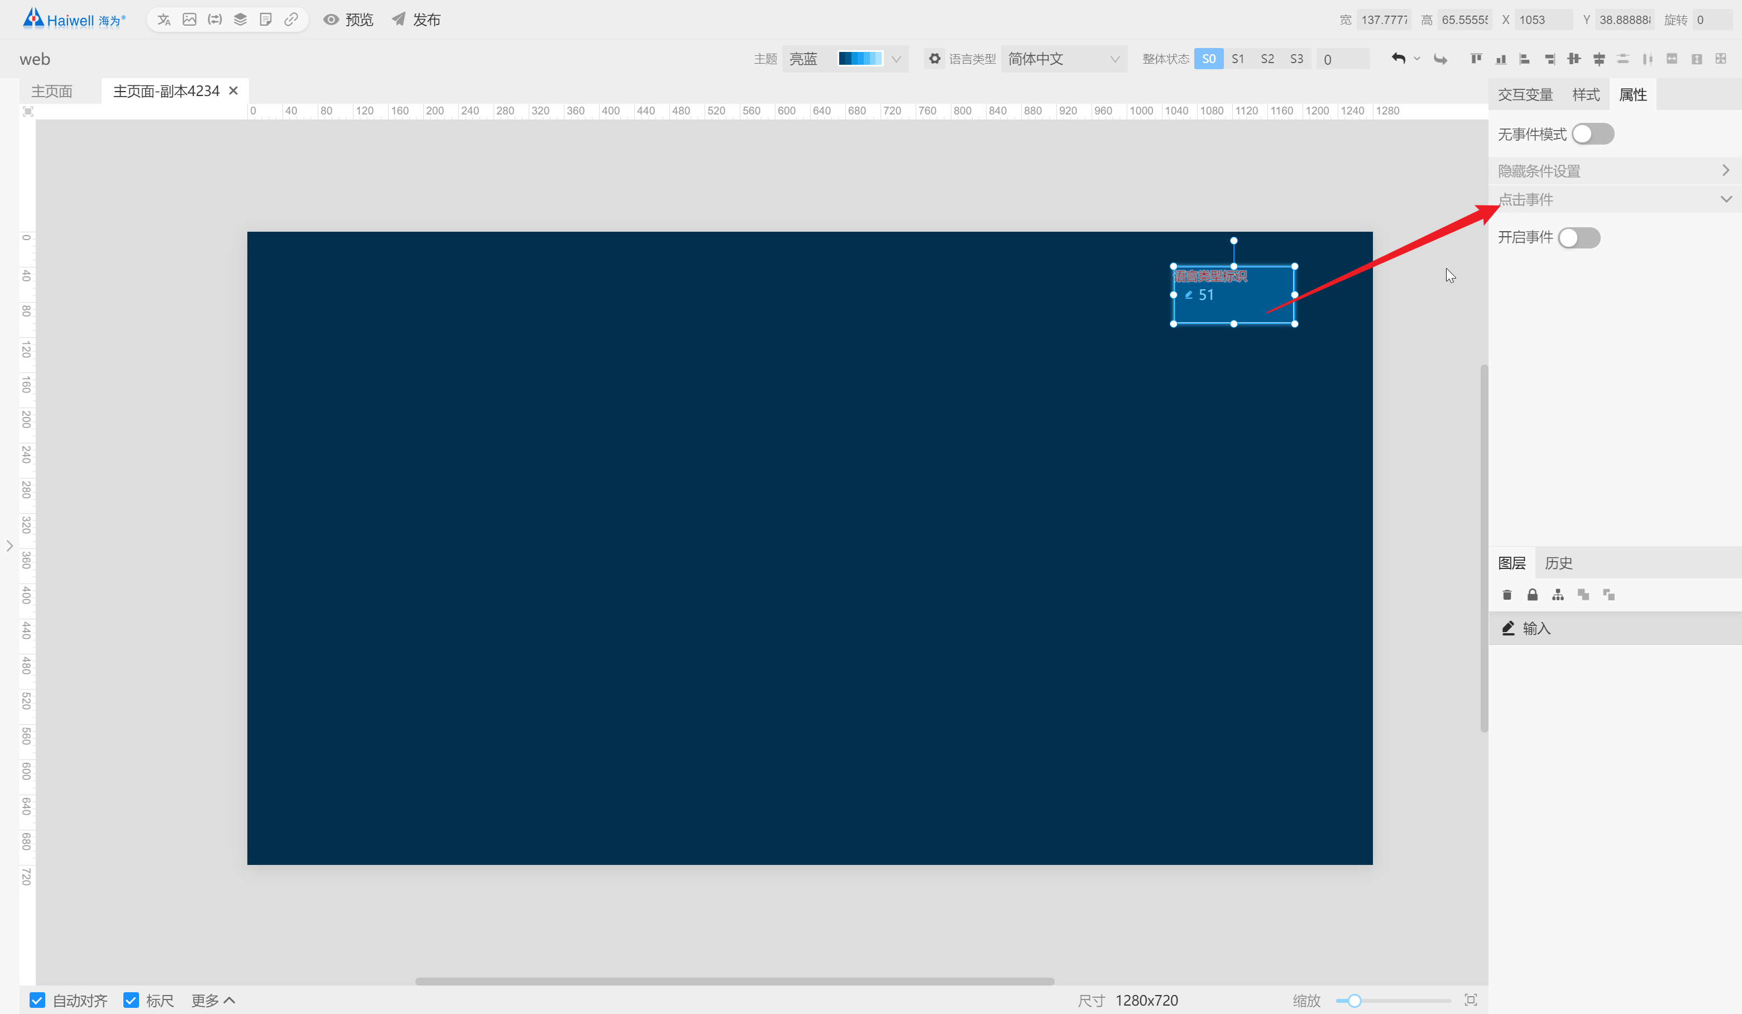Switch to the 历史 tab
The height and width of the screenshot is (1014, 1742).
[1559, 563]
